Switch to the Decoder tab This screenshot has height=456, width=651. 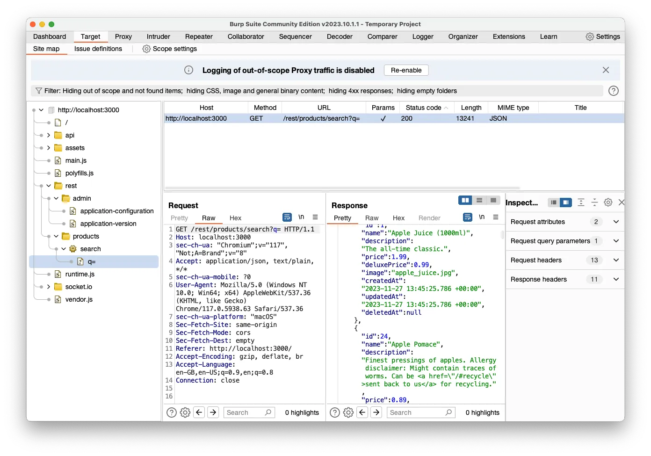click(340, 36)
